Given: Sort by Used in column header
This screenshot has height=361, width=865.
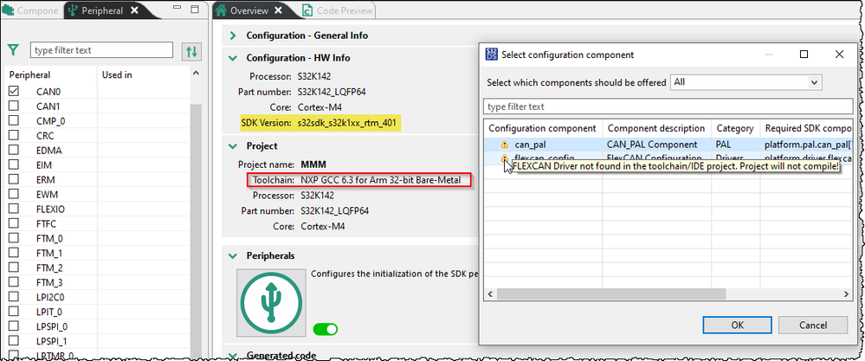Looking at the screenshot, I should click(144, 75).
